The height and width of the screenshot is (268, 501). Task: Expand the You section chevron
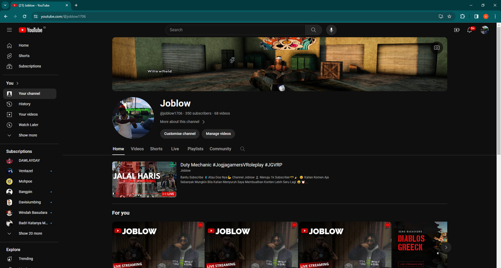[17, 83]
